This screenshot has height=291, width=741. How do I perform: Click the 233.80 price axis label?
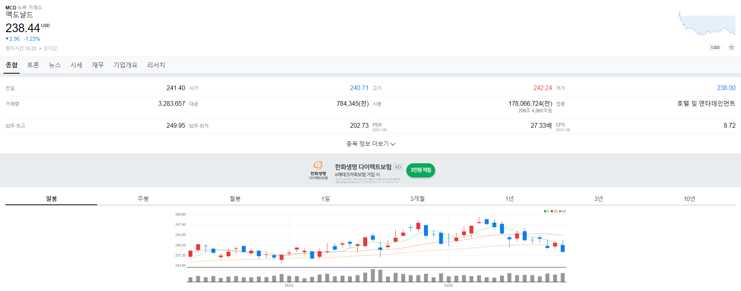[x=180, y=266]
